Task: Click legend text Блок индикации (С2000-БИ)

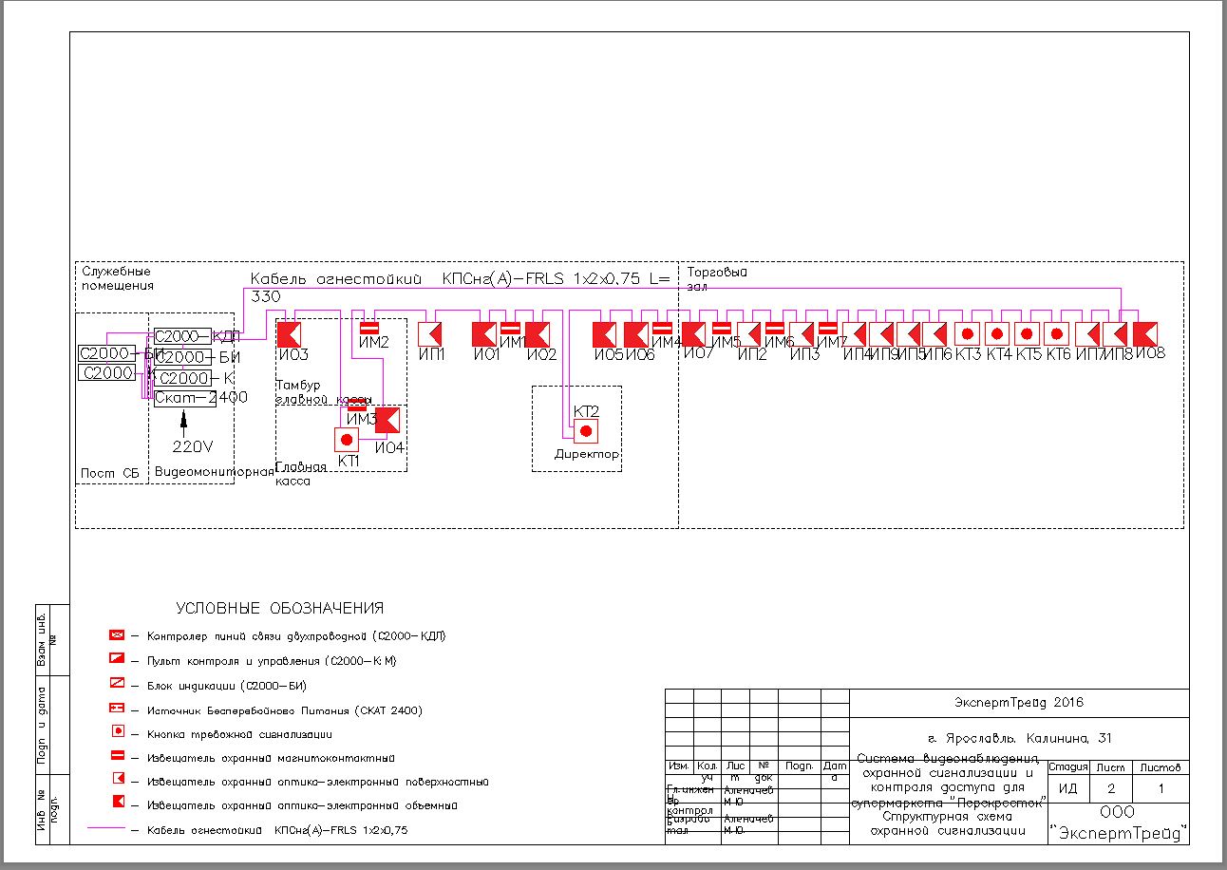Action: click(227, 685)
